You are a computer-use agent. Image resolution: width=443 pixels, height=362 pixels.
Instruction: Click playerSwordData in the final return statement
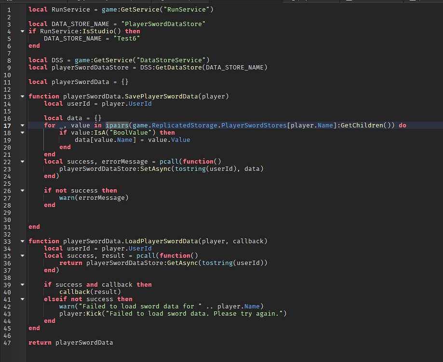click(x=84, y=343)
